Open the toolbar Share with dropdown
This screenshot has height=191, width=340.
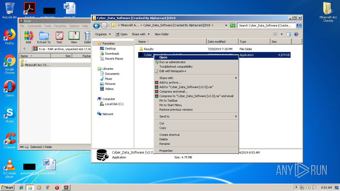point(141,34)
